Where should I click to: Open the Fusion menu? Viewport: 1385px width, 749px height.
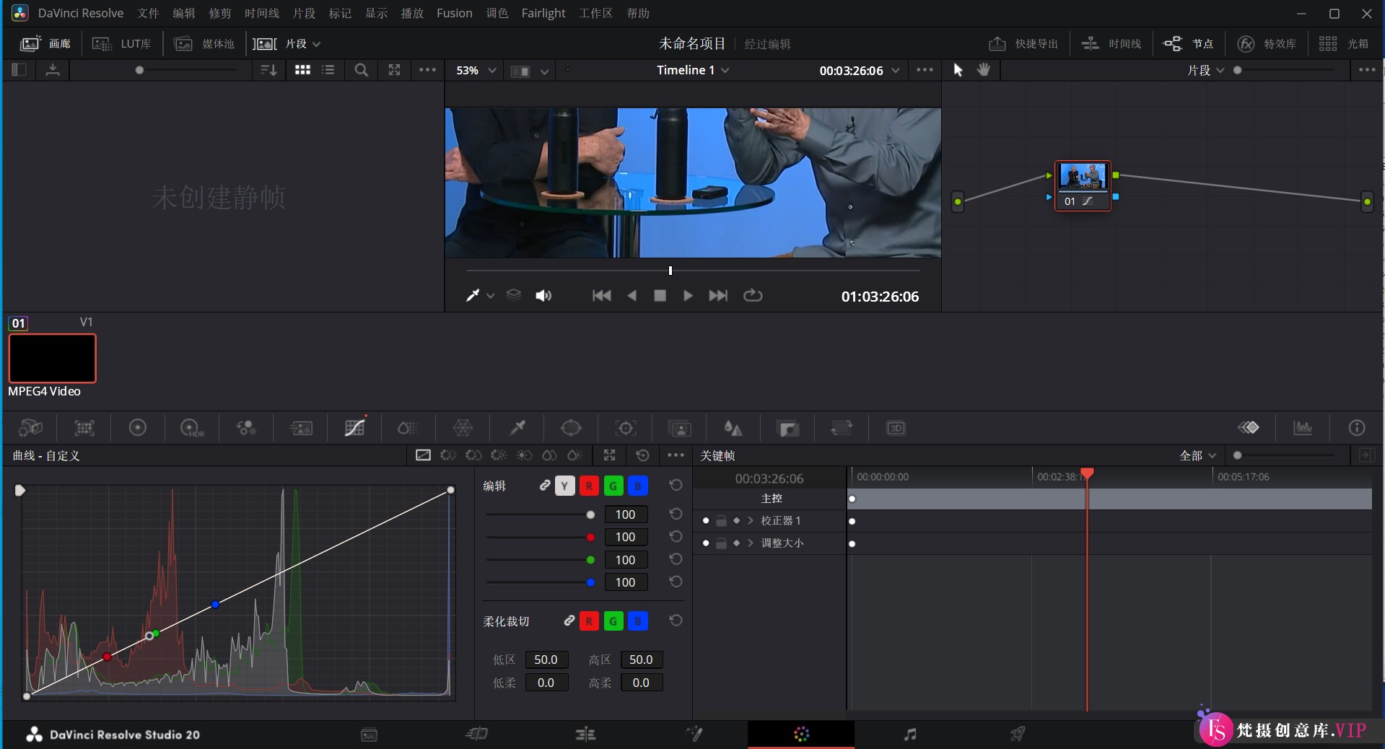tap(454, 13)
